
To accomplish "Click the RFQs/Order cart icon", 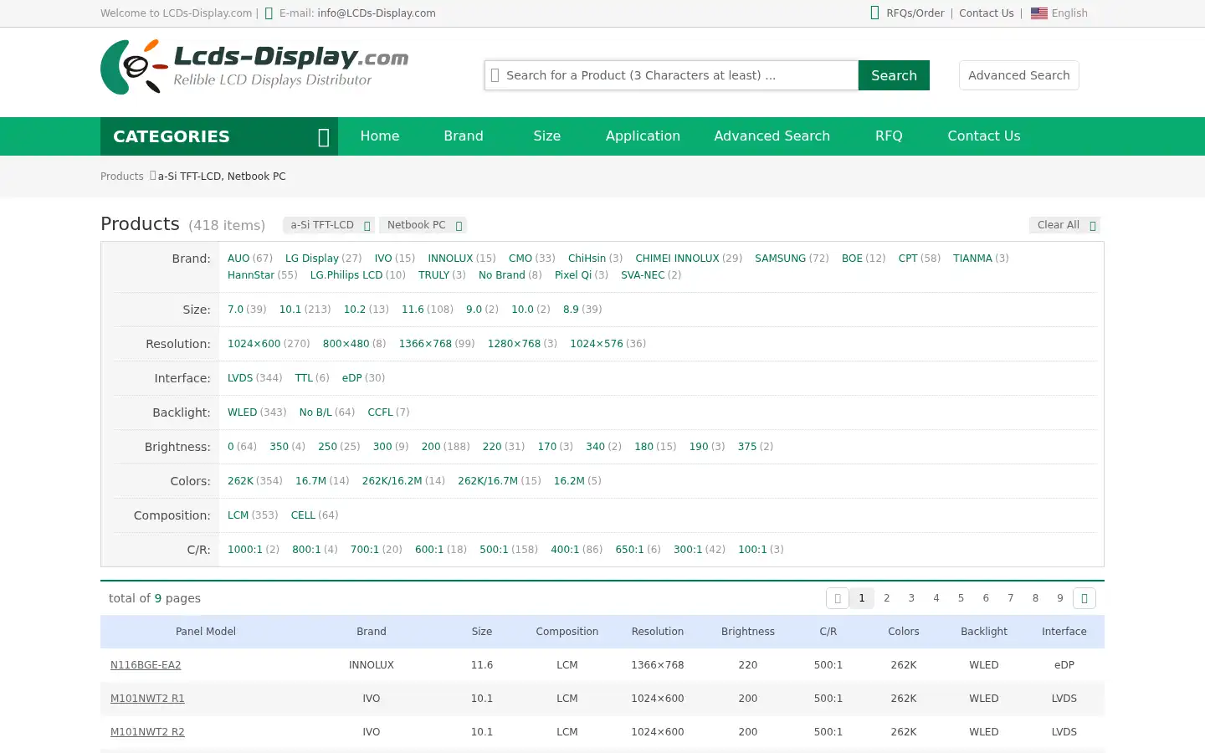I will tap(874, 13).
